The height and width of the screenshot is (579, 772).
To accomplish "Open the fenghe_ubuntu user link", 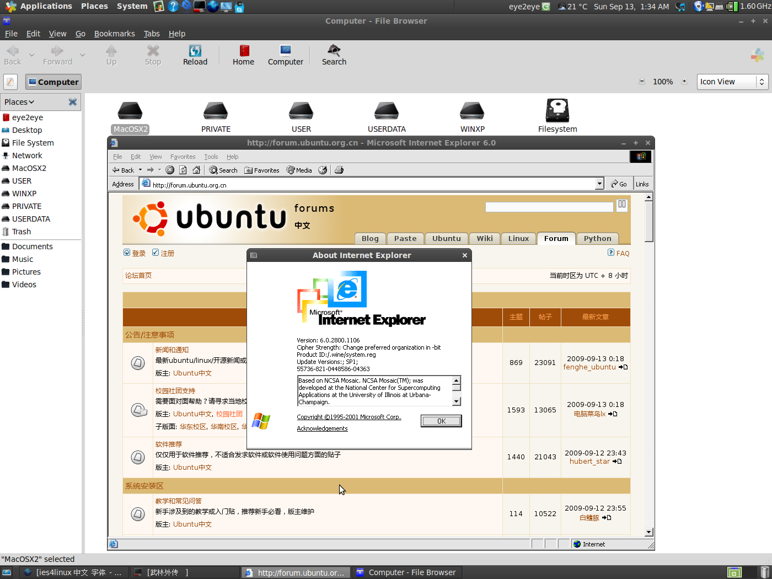I will click(589, 367).
